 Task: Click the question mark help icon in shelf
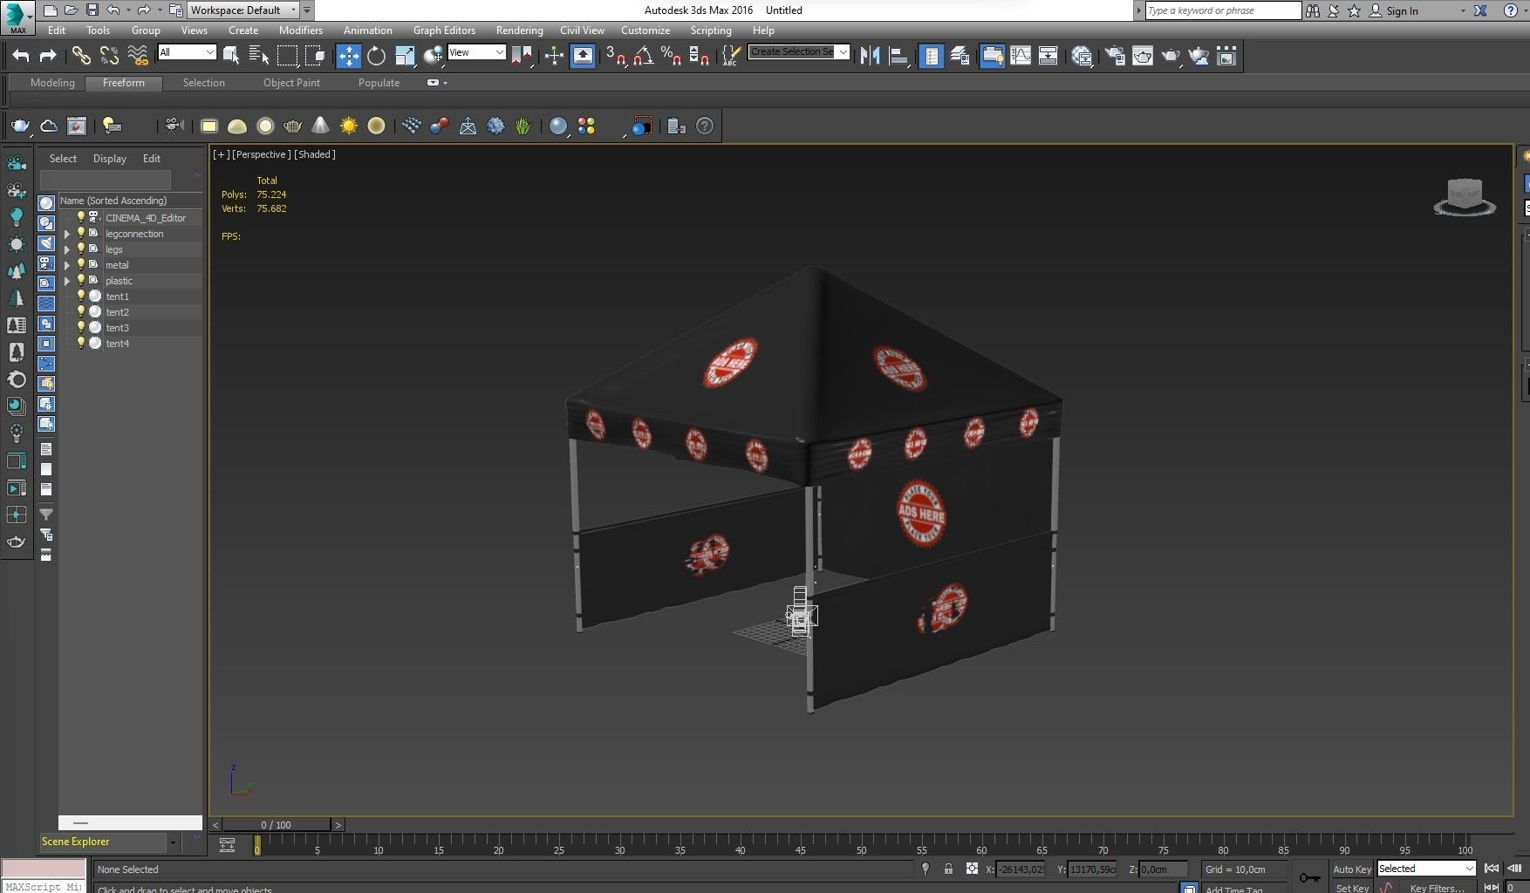click(705, 126)
